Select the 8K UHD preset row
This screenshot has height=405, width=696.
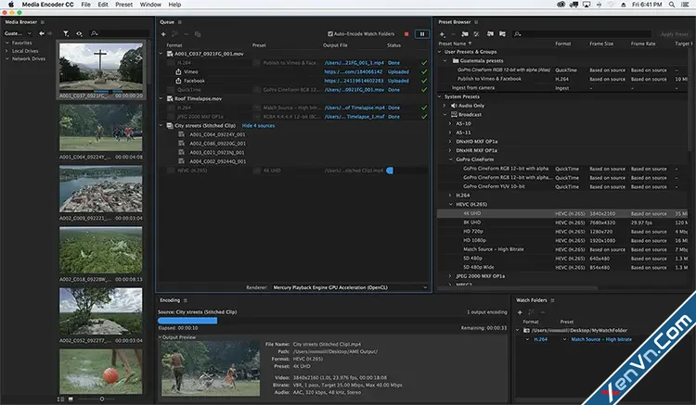click(x=563, y=222)
